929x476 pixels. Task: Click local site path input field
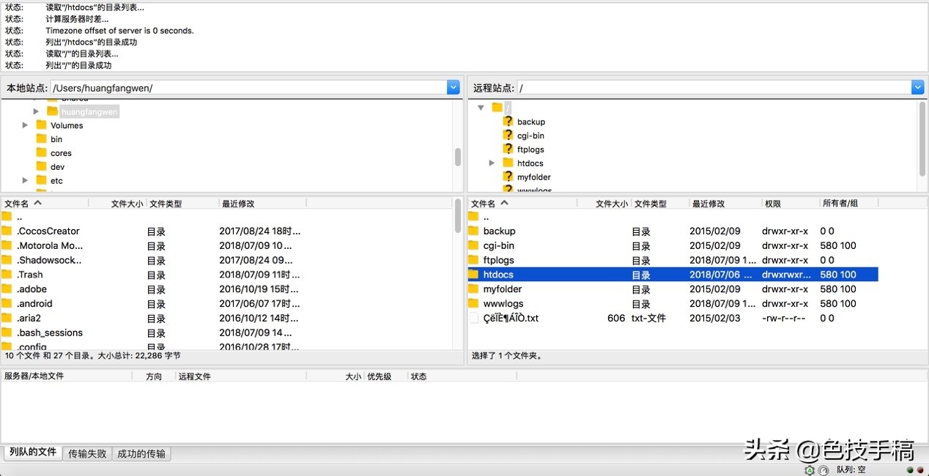point(248,88)
